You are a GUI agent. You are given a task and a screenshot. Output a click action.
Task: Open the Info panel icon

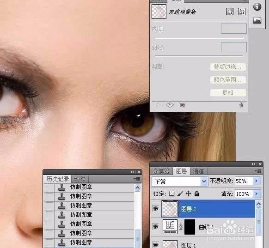click(x=257, y=6)
